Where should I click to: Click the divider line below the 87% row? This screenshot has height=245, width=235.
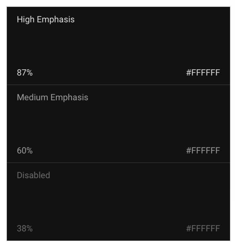point(118,85)
